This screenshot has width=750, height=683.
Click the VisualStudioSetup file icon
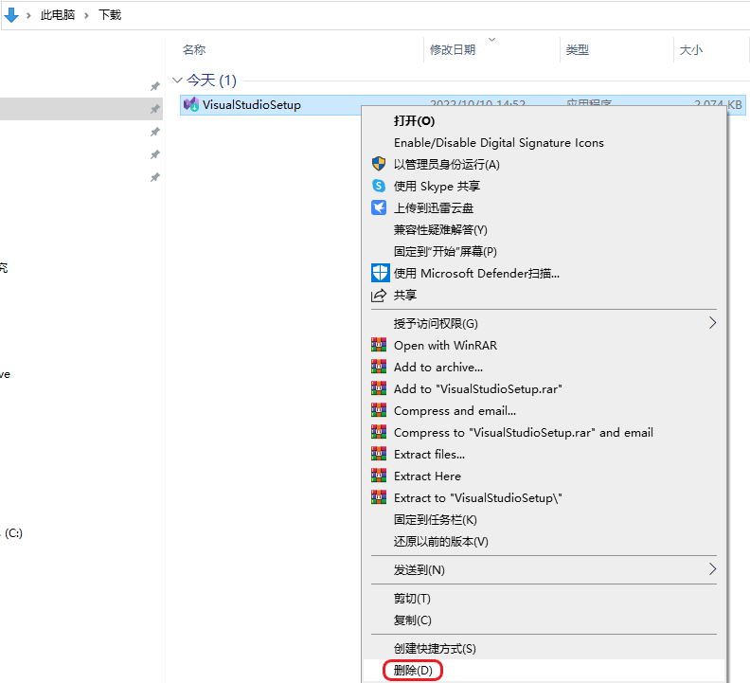tap(191, 104)
